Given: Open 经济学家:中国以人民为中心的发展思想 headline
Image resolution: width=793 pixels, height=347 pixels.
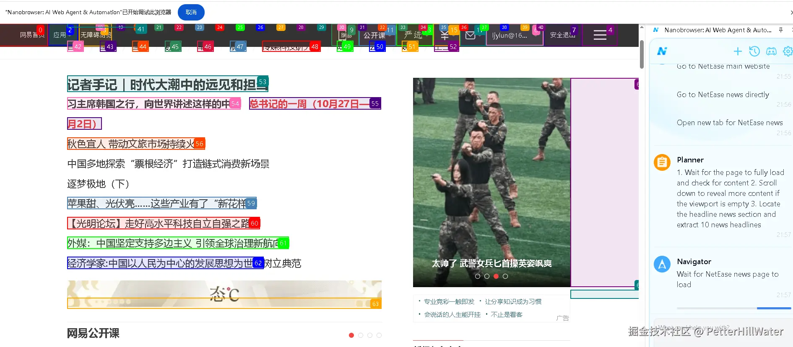Looking at the screenshot, I should [184, 263].
